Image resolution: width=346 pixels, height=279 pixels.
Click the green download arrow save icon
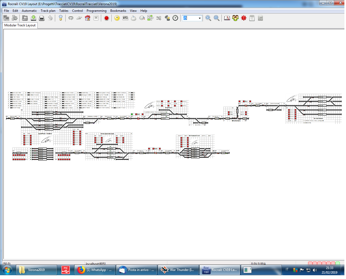coord(33,18)
